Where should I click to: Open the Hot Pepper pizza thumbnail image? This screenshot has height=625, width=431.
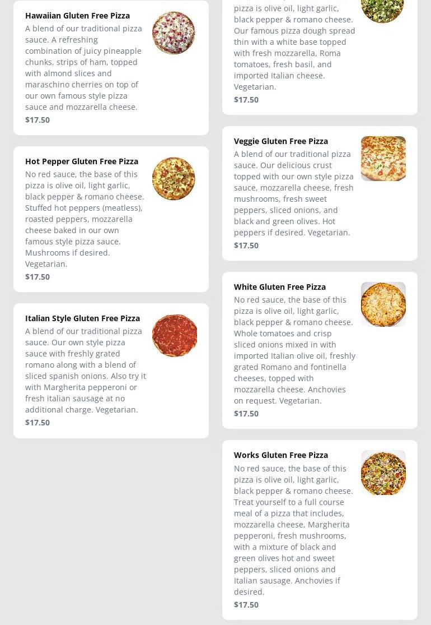tap(174, 179)
